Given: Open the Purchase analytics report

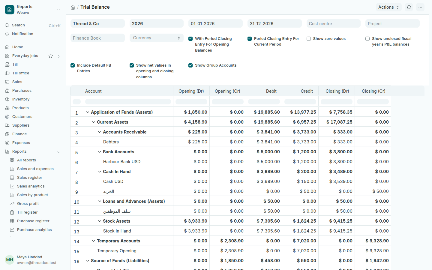Looking at the screenshot, I should (34, 230).
